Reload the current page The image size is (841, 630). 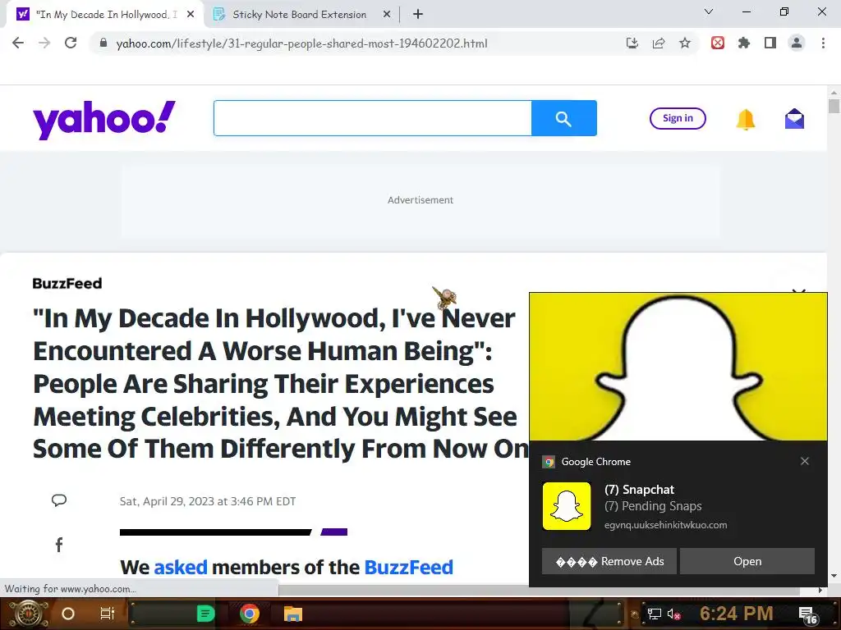click(x=71, y=43)
